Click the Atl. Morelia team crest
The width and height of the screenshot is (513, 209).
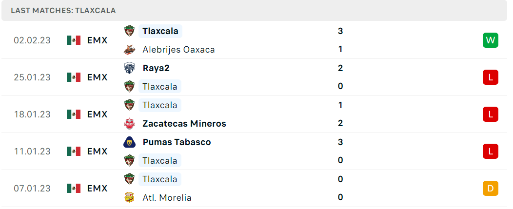[129, 198]
